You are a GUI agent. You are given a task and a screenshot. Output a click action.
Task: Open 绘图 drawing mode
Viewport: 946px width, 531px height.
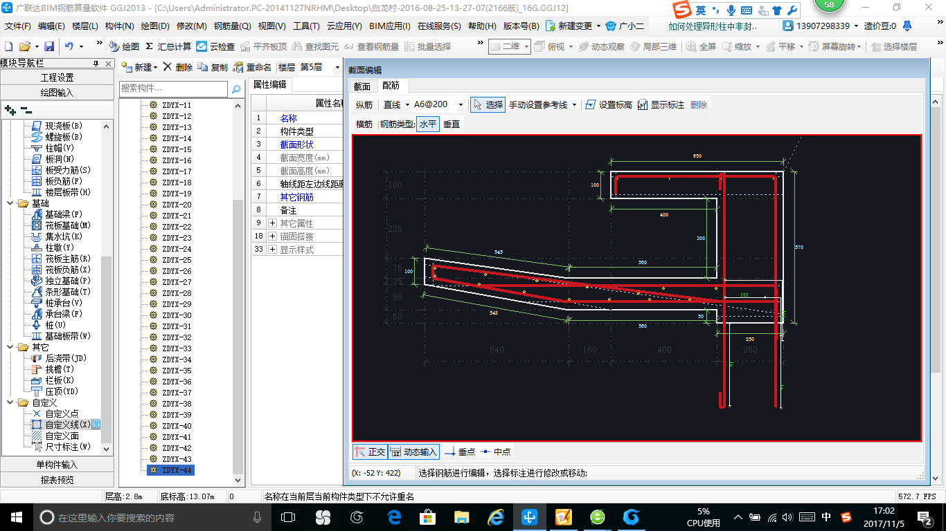pyautogui.click(x=124, y=46)
